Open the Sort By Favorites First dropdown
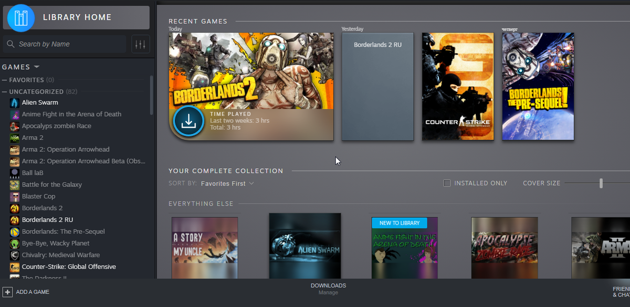 click(227, 183)
